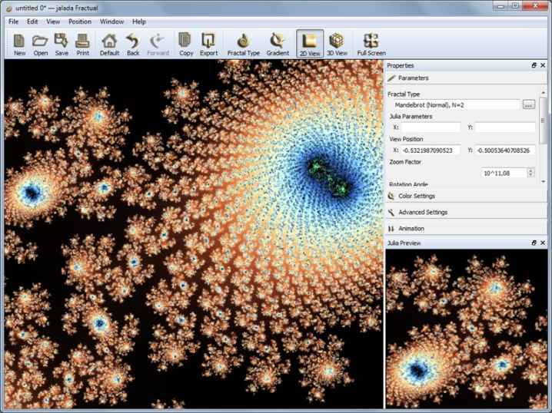
Task: Open a file with the Open icon
Action: click(40, 43)
